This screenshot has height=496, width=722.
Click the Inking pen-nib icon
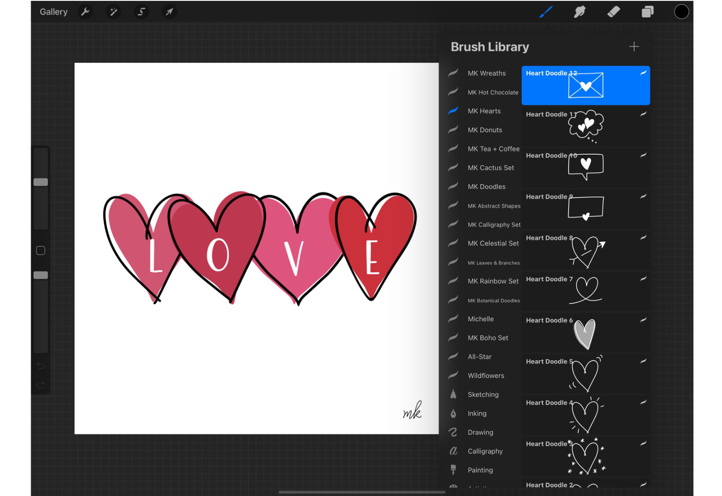tap(454, 413)
